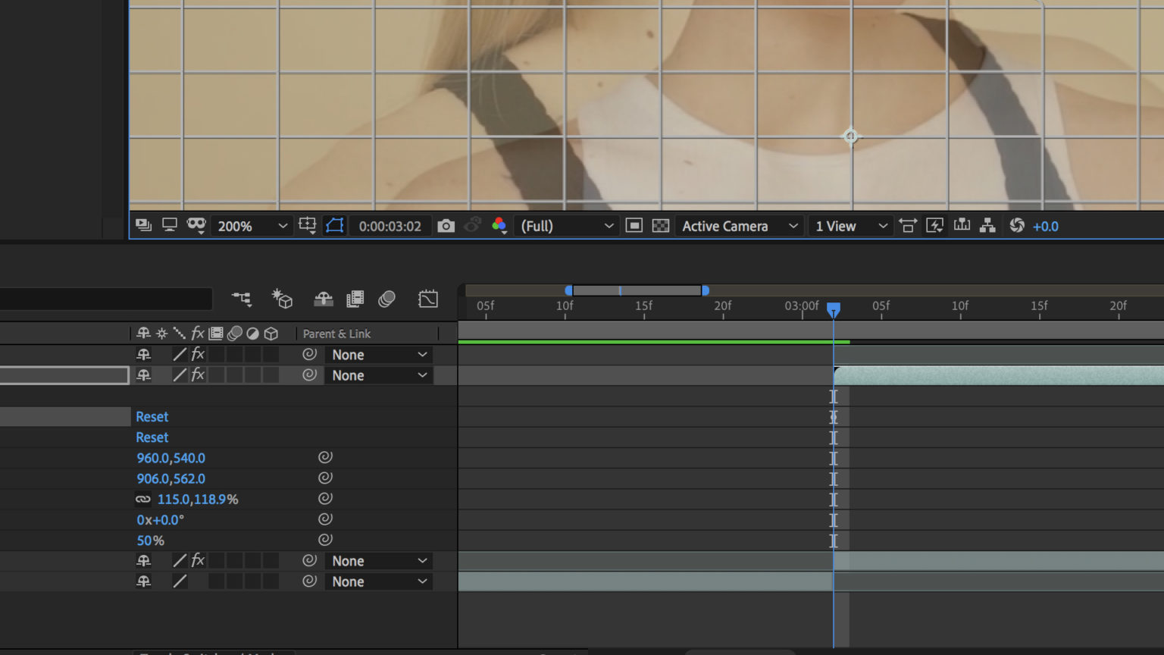This screenshot has width=1164, height=655.
Task: Unlink the Scale constrain proportions chain
Action: (142, 499)
